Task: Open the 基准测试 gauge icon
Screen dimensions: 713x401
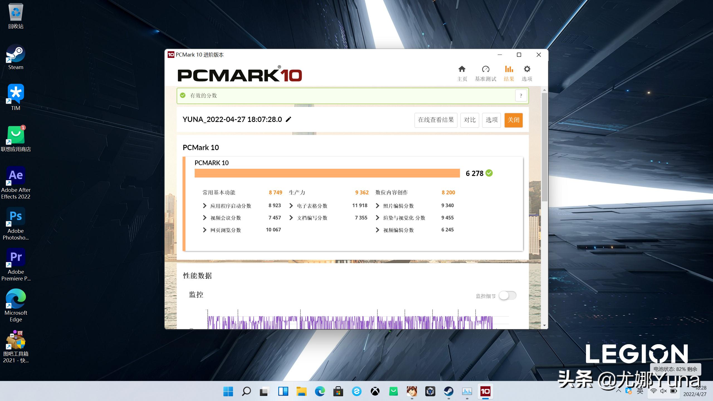Action: pyautogui.click(x=485, y=70)
